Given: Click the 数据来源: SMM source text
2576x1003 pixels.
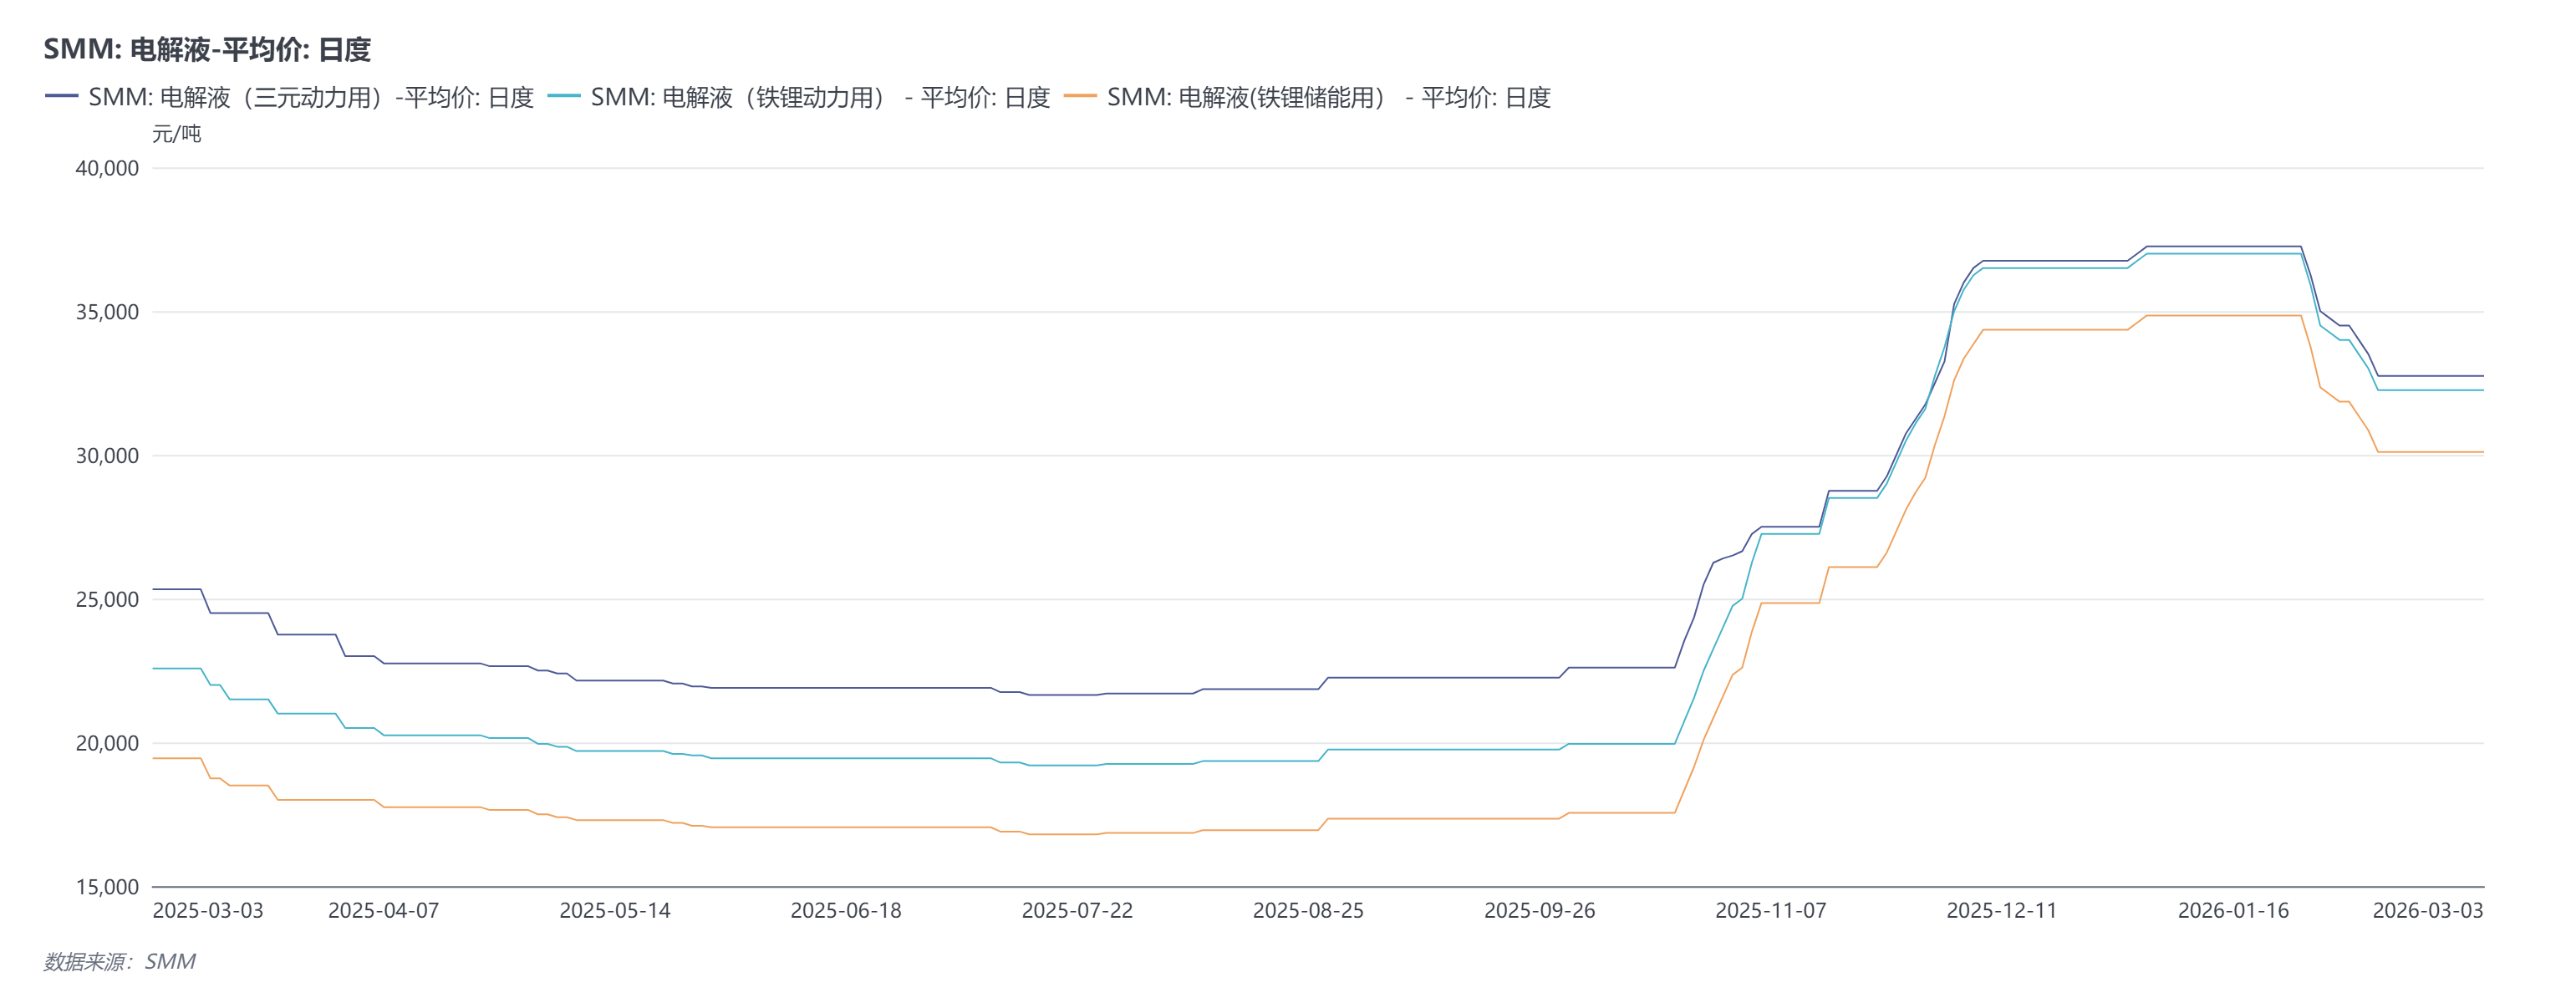Looking at the screenshot, I should point(119,961).
